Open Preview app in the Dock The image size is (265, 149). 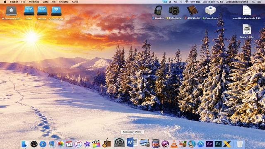point(145,143)
